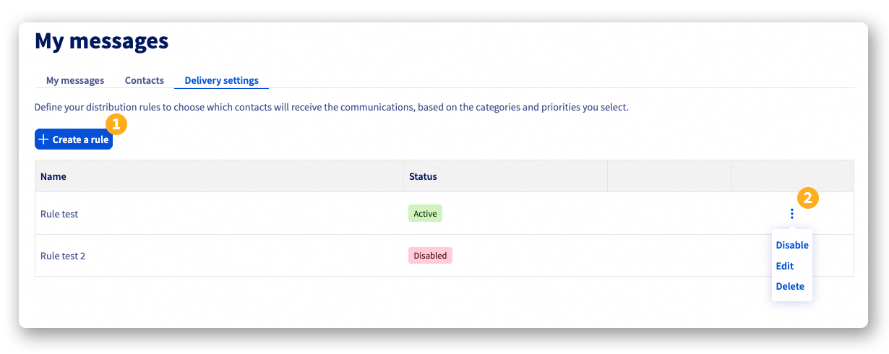Click the My messages page heading

click(x=102, y=41)
